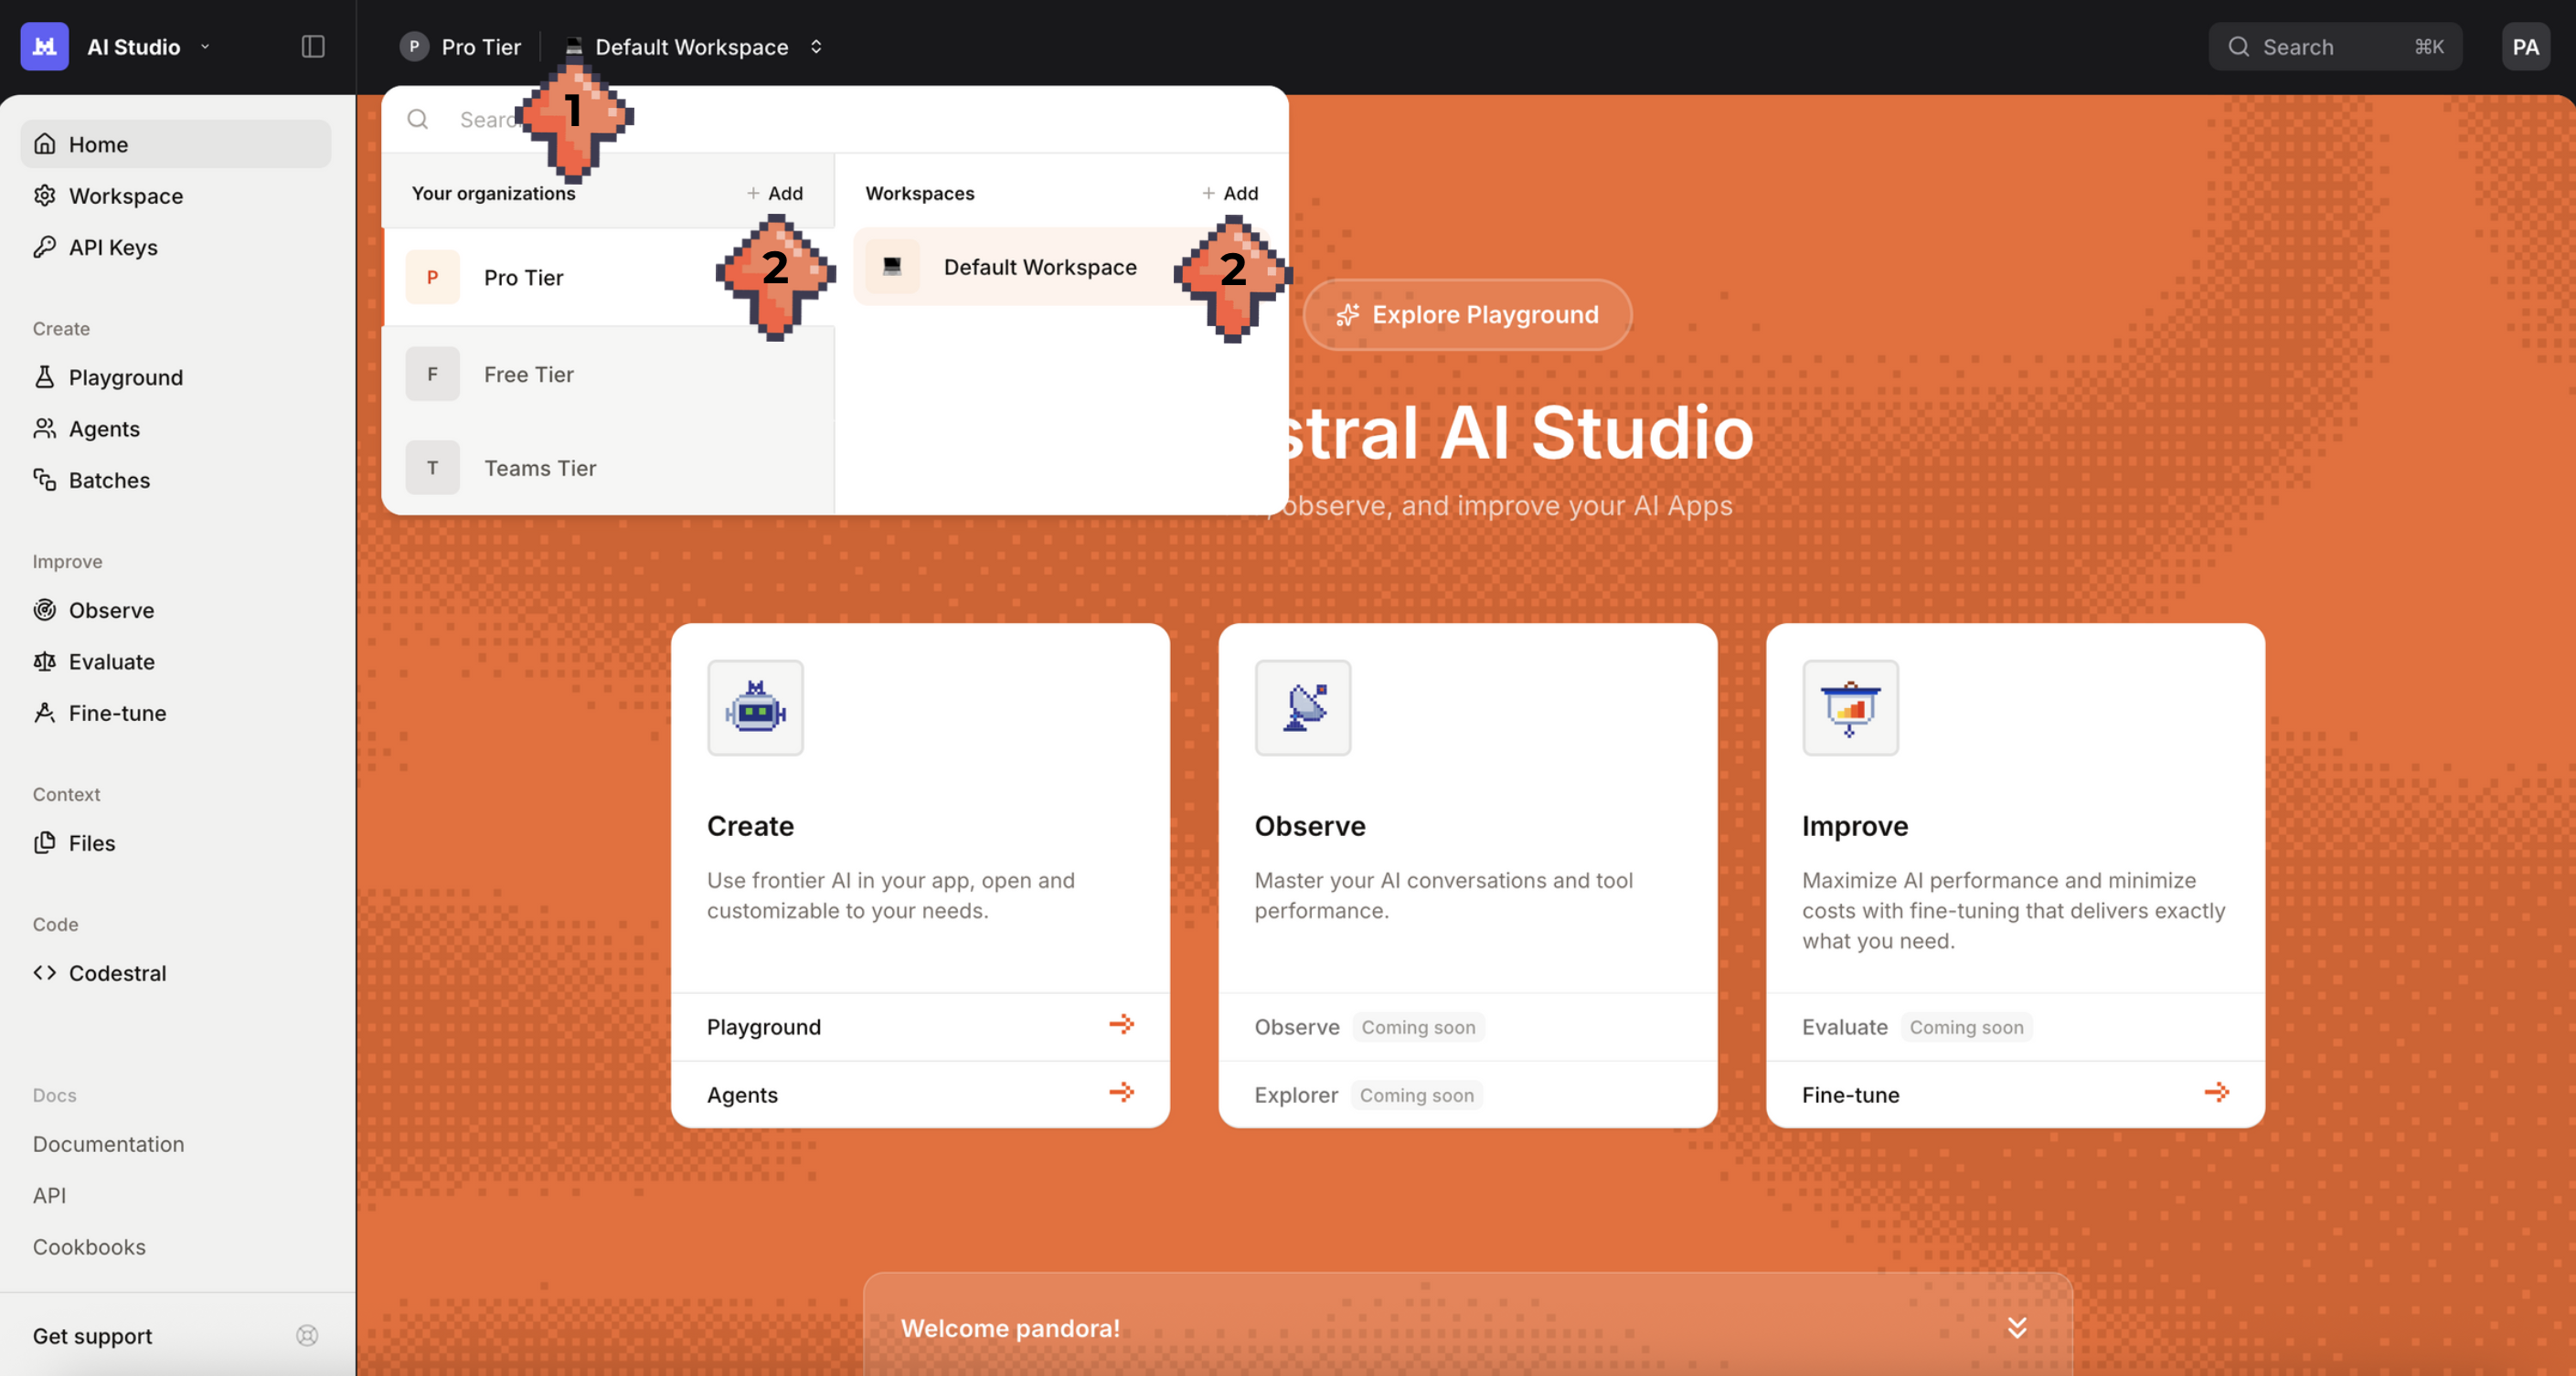Image resolution: width=2576 pixels, height=1376 pixels.
Task: Expand the Welcome pandora banner chevron
Action: pos(2016,1327)
